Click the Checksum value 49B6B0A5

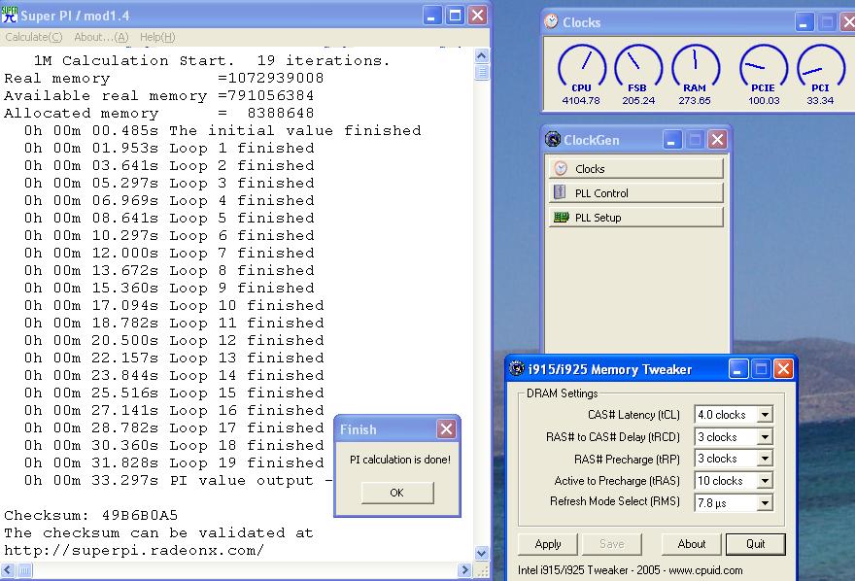tap(140, 515)
